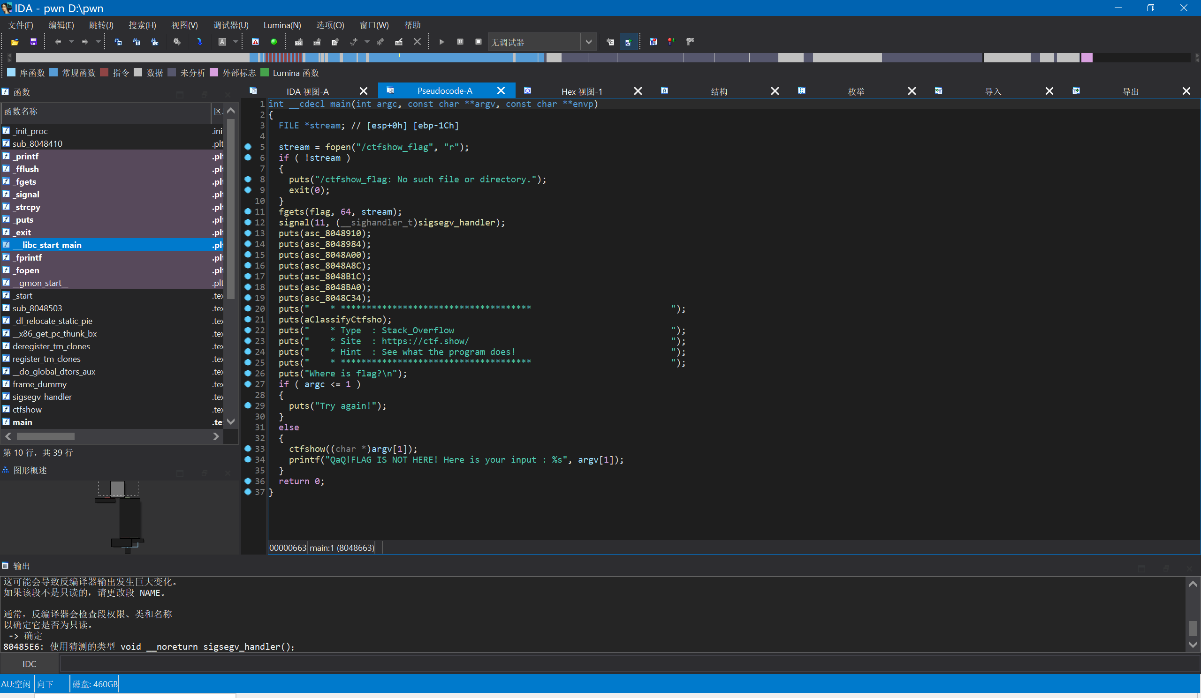Click the IDC command input field
This screenshot has height=698, width=1201.
(x=620, y=664)
